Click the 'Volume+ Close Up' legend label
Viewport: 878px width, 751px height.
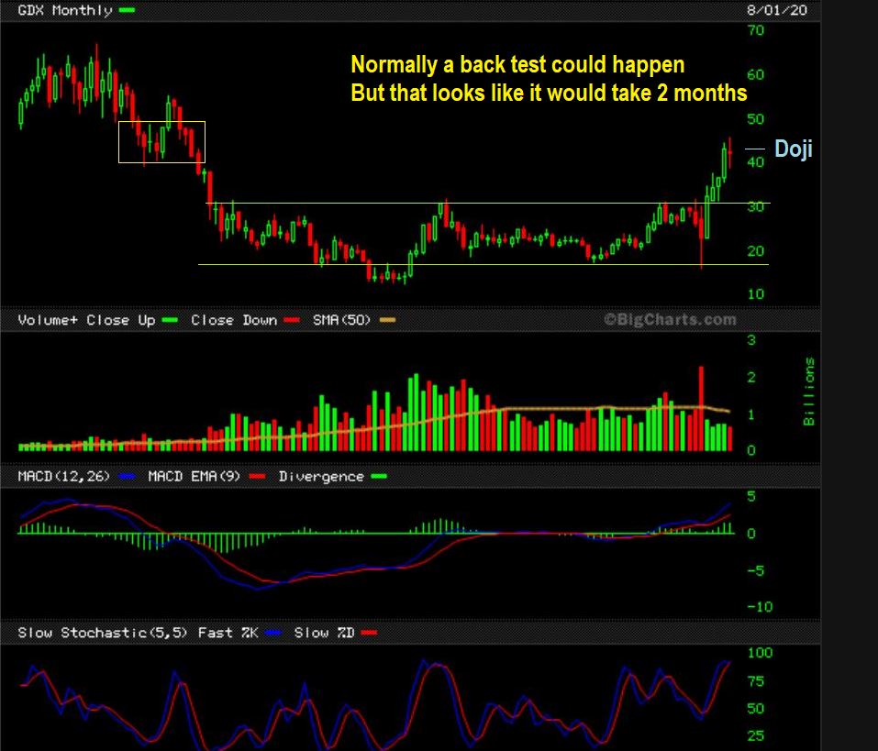[x=87, y=320]
